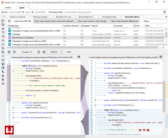
Task: Open the pending changes folder icon in sidebar
Action: point(3,25)
